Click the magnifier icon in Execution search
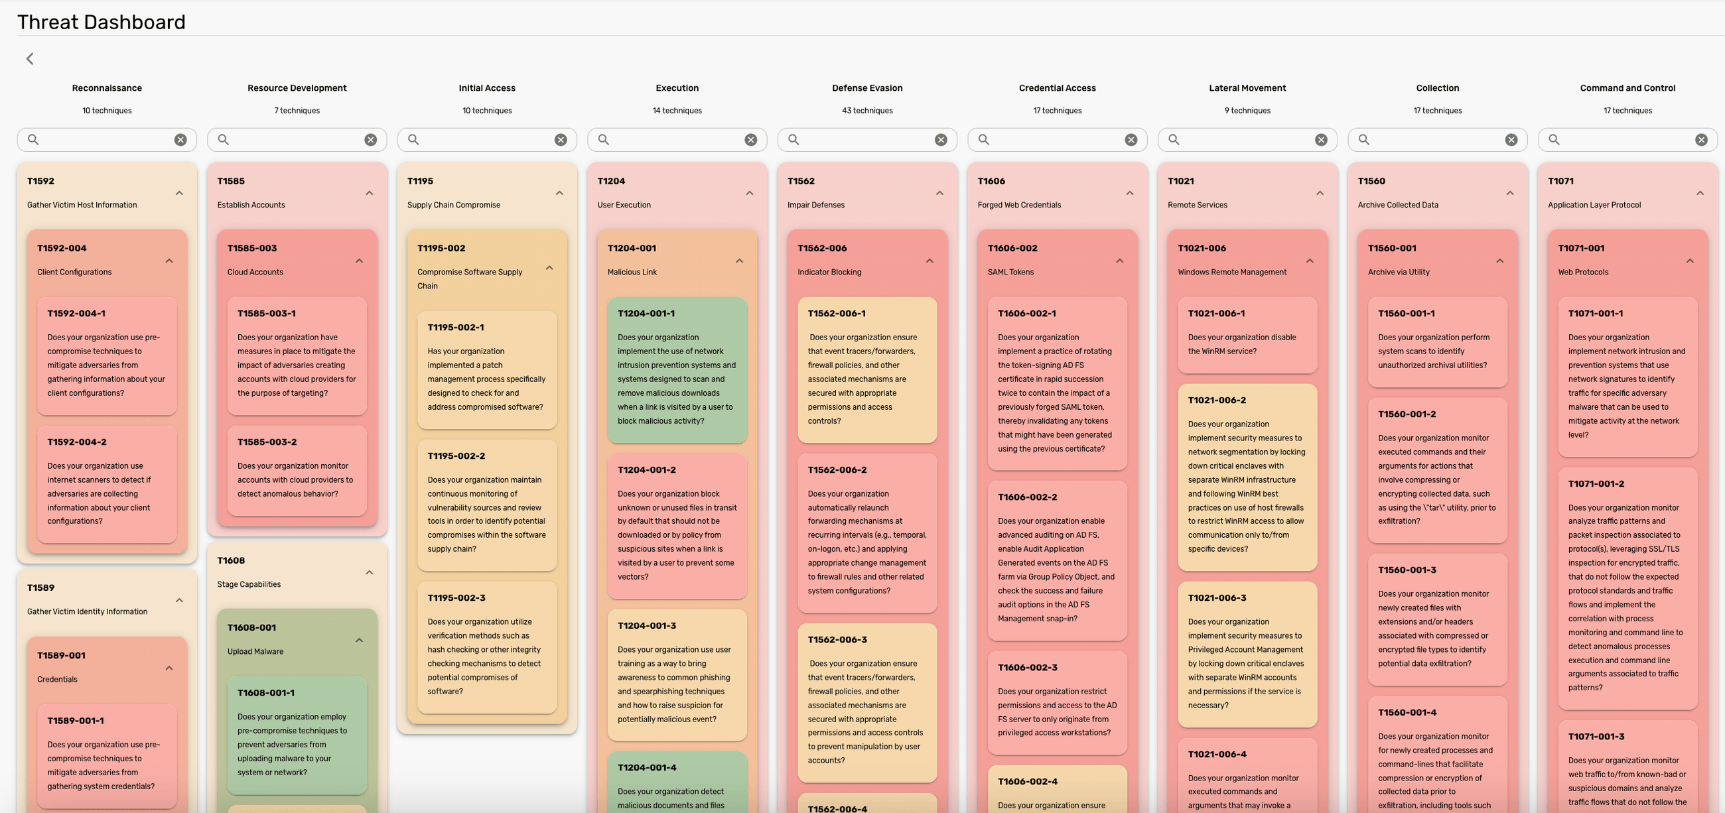 tap(602, 139)
